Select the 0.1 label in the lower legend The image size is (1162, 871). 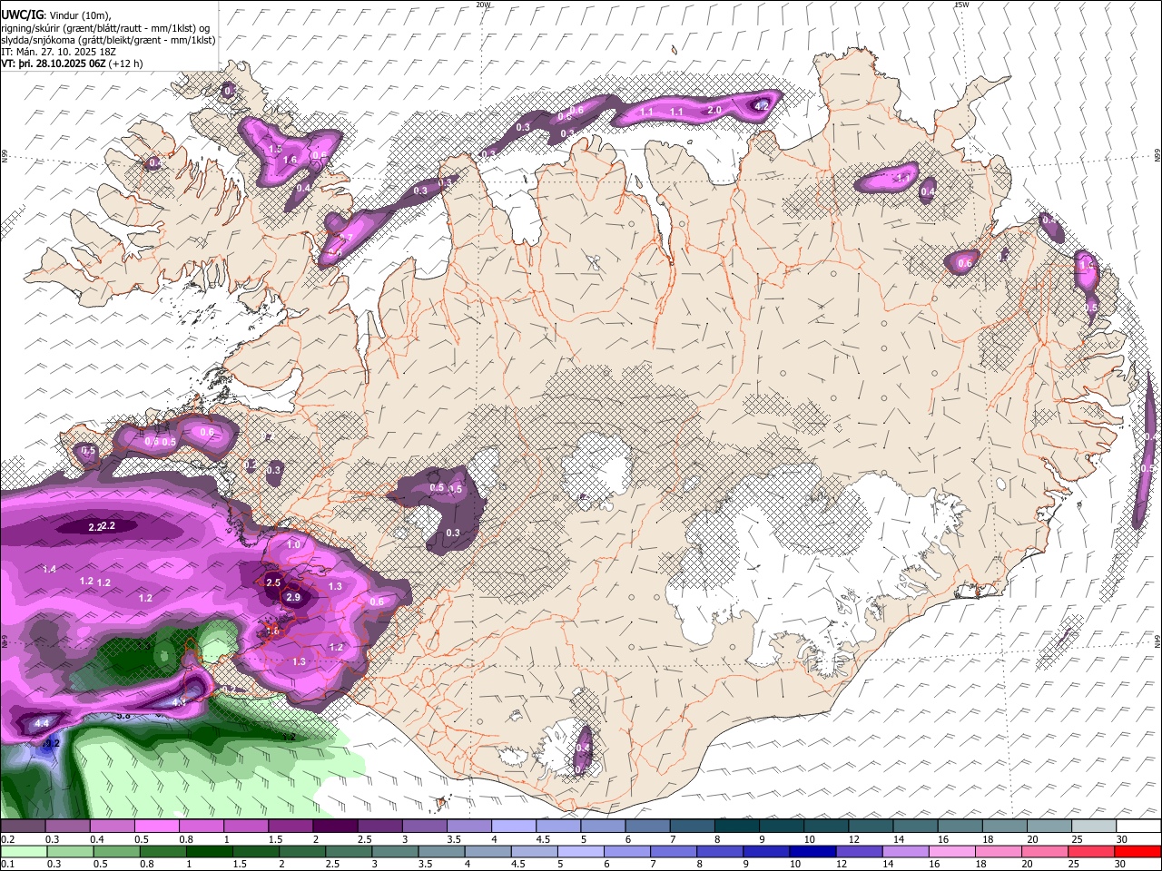coord(5,864)
